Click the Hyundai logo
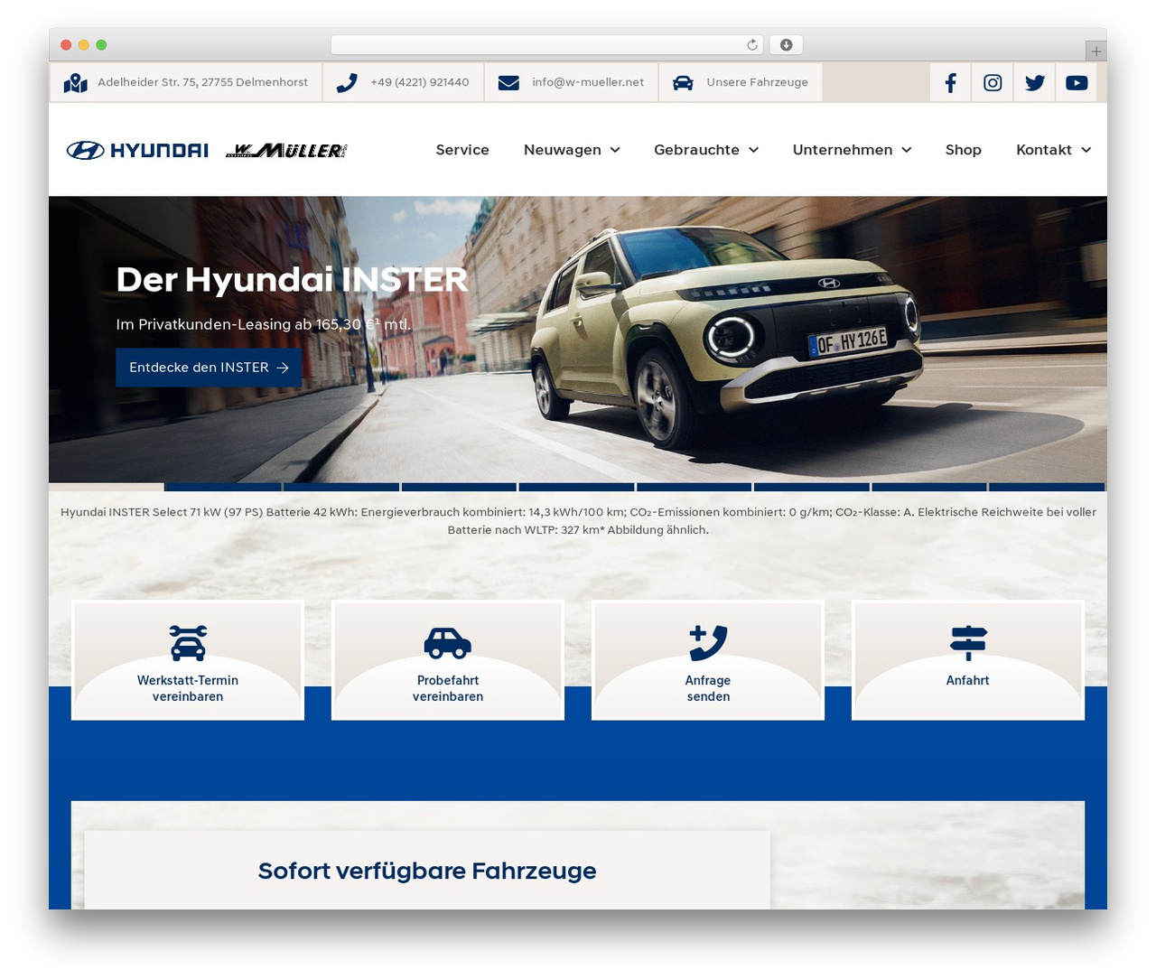Image resolution: width=1156 pixels, height=979 pixels. pos(137,151)
